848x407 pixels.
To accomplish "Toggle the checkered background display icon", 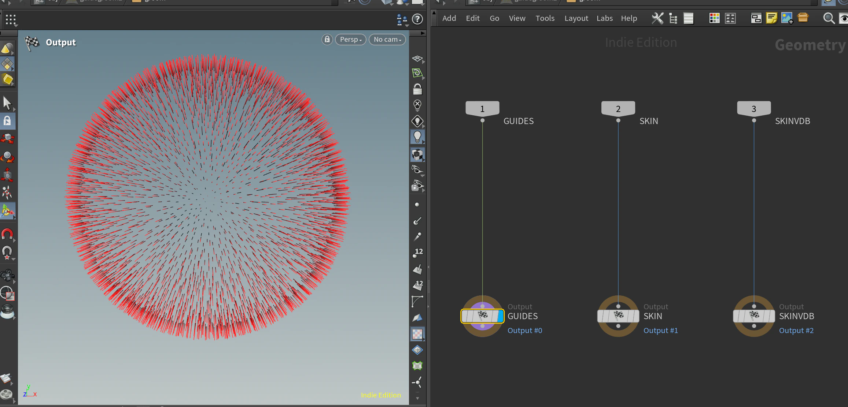I will (417, 334).
